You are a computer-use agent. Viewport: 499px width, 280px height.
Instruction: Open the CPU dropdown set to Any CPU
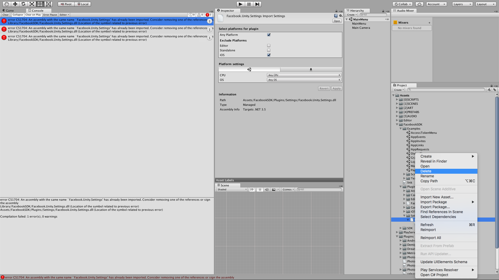click(304, 75)
